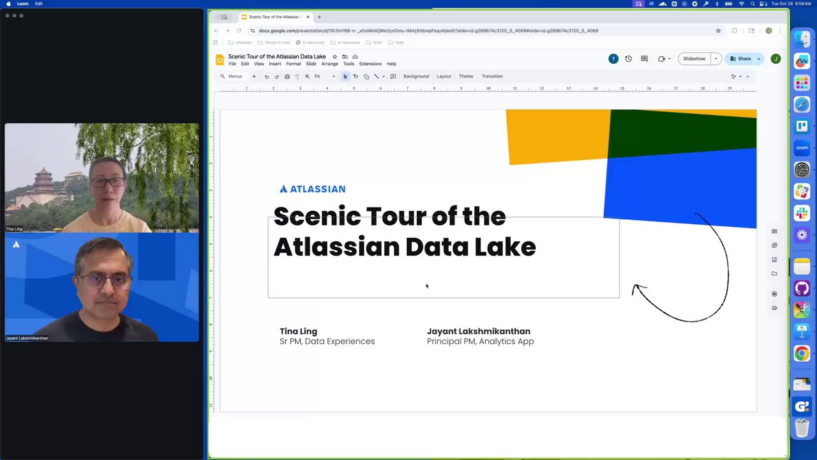Open the View menu
The height and width of the screenshot is (460, 817).
point(259,64)
